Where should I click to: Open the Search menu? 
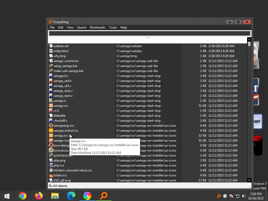82,27
